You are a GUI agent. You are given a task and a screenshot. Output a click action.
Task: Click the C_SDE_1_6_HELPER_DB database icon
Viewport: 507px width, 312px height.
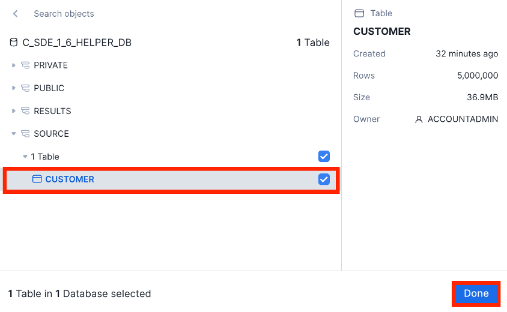(14, 43)
